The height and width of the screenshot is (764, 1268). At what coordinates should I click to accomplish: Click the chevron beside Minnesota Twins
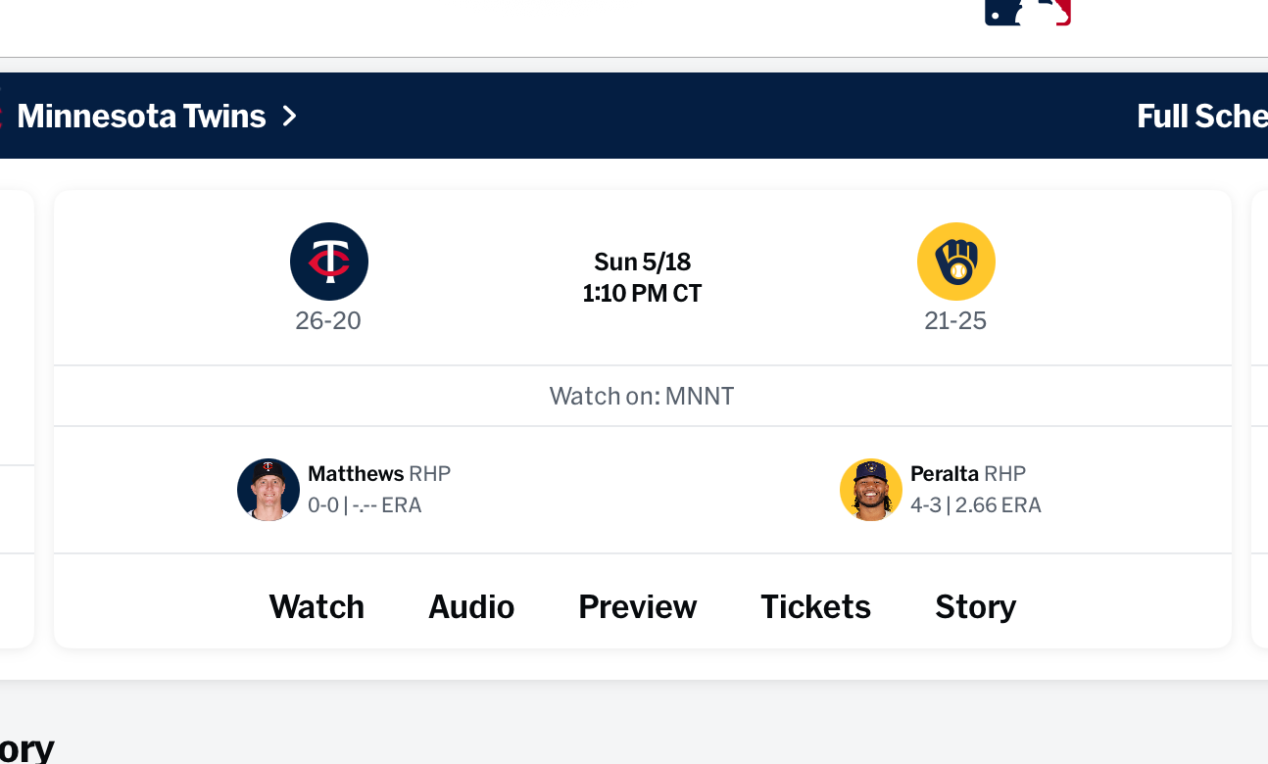click(289, 117)
